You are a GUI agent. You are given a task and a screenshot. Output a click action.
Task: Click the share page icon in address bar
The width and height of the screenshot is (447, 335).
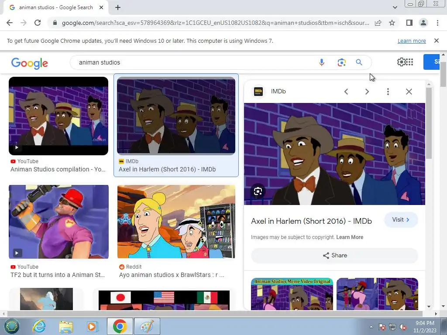click(378, 23)
